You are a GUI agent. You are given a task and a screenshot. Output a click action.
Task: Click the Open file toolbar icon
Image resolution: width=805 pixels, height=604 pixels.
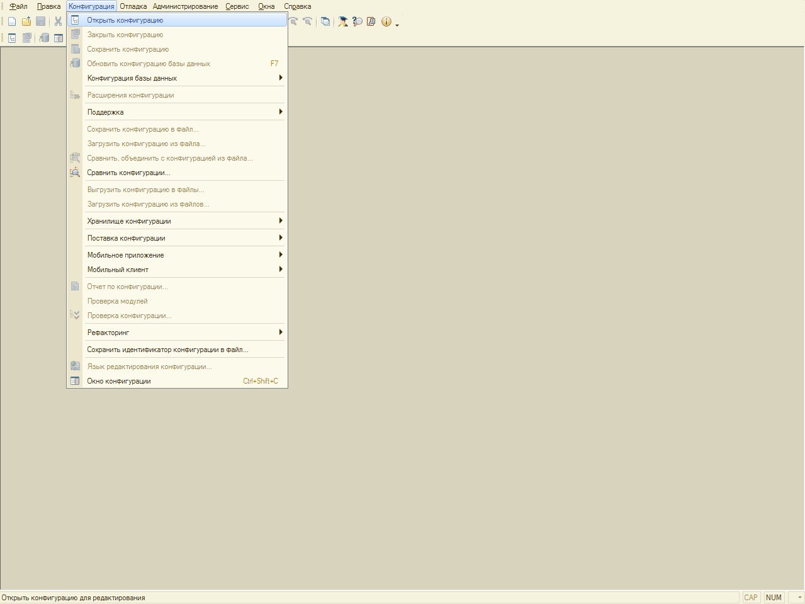coord(26,21)
